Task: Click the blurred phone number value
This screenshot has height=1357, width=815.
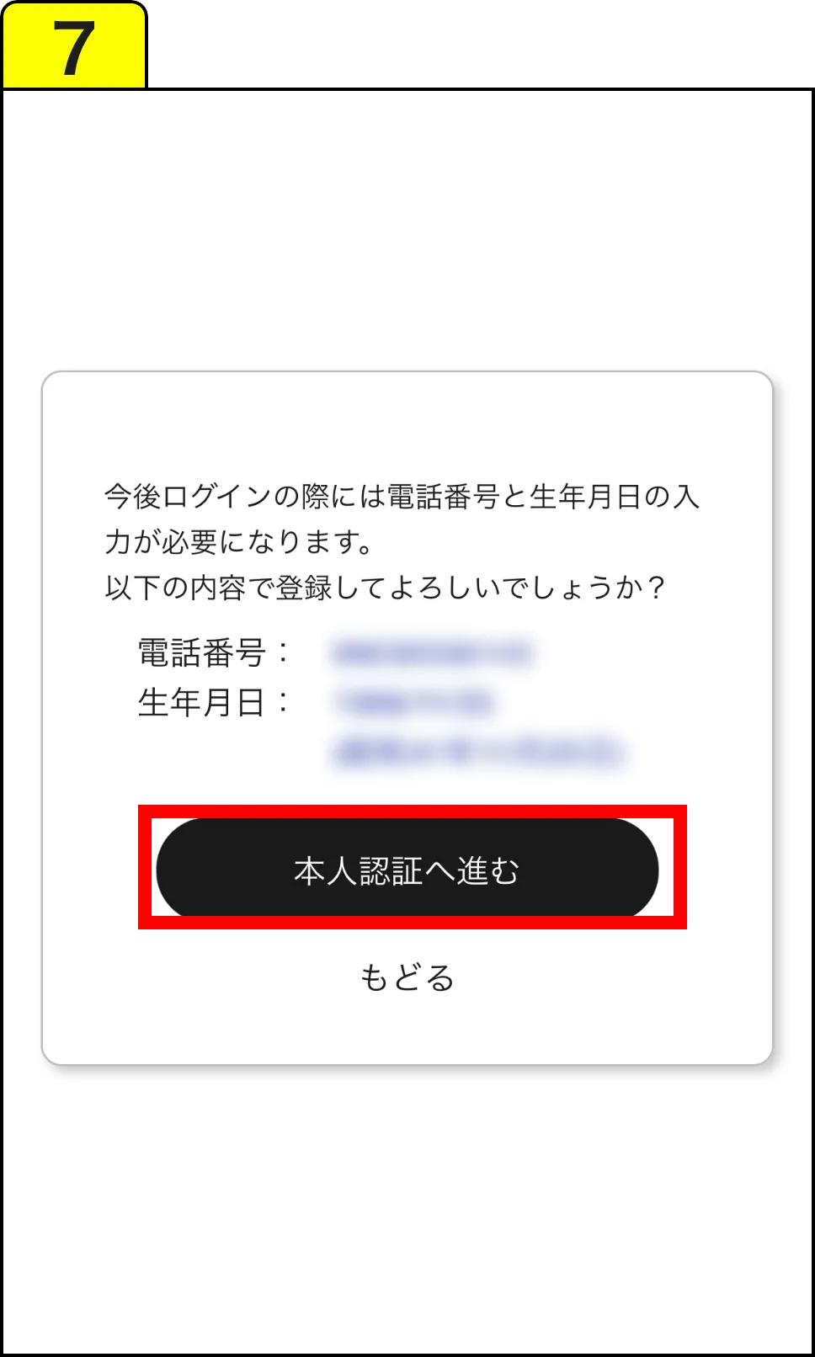Action: (433, 653)
